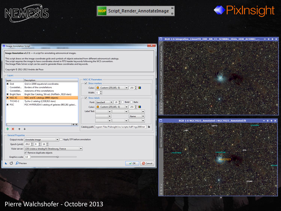Open the Vizier server dropdown
281x211 pixels.
(53, 149)
